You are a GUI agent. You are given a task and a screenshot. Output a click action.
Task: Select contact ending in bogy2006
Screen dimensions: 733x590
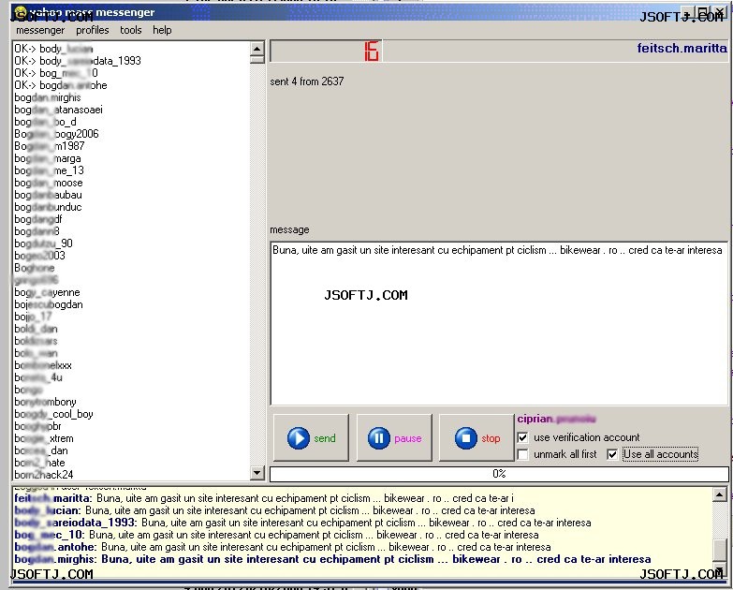click(x=56, y=134)
